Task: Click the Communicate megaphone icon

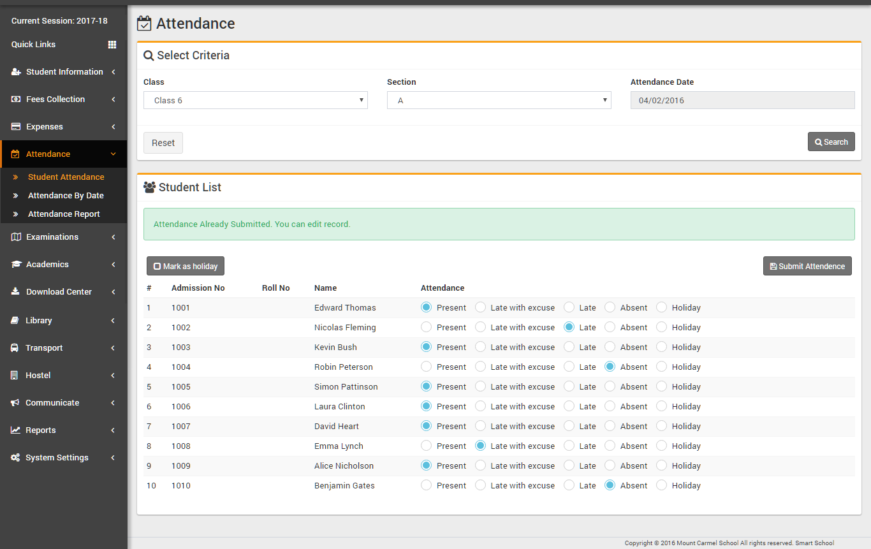Action: click(x=15, y=403)
